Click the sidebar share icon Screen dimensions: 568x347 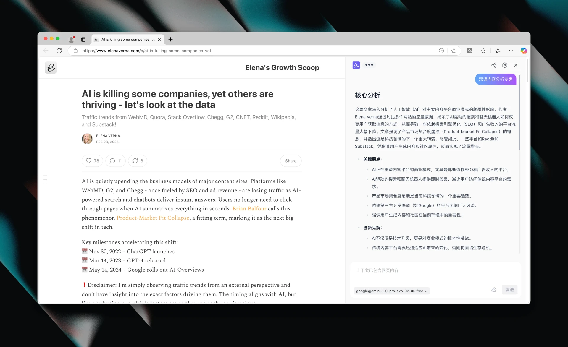click(494, 65)
